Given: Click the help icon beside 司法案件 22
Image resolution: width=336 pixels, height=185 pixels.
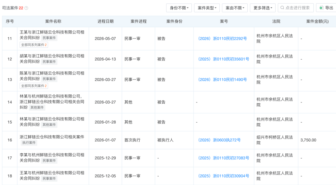Looking at the screenshot, I should 26,8.
